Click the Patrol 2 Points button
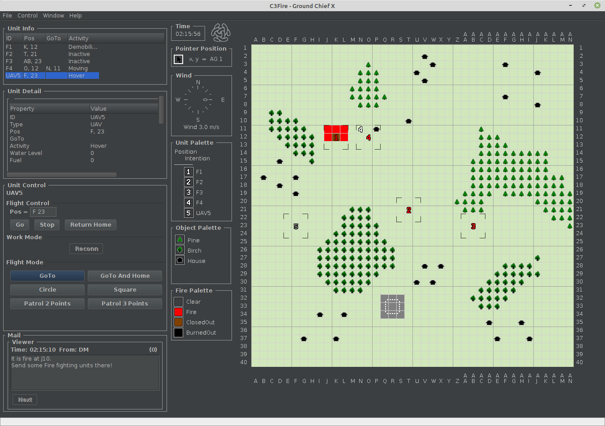 click(x=47, y=303)
